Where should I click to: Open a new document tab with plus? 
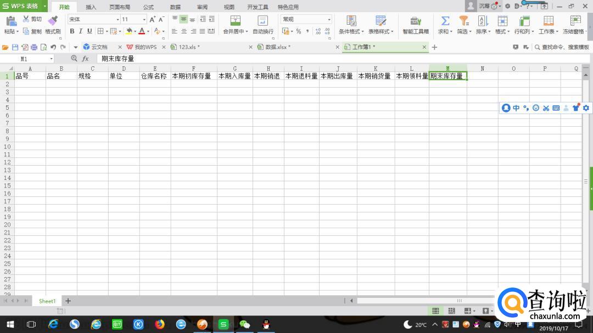point(434,47)
